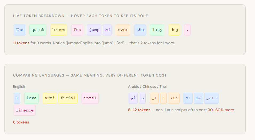The image size is (255, 140).
Task: Click the blue 'The' token chip
Action: (x=19, y=30)
